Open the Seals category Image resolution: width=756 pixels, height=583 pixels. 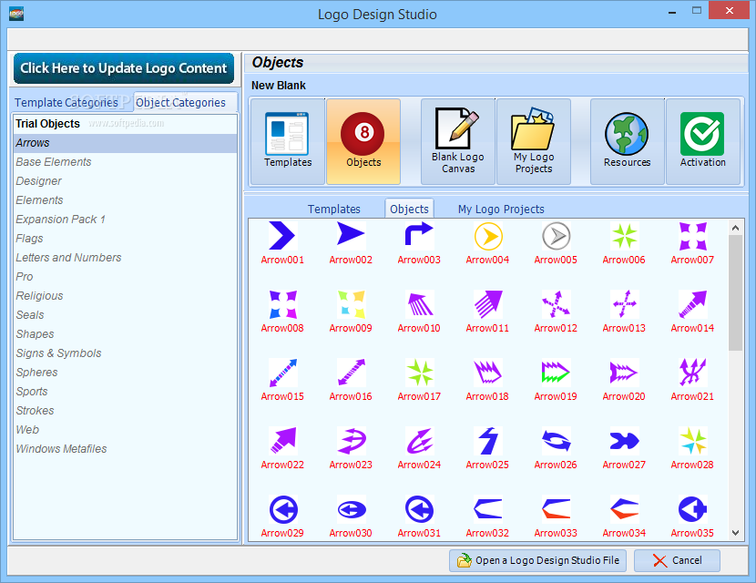(x=126, y=315)
